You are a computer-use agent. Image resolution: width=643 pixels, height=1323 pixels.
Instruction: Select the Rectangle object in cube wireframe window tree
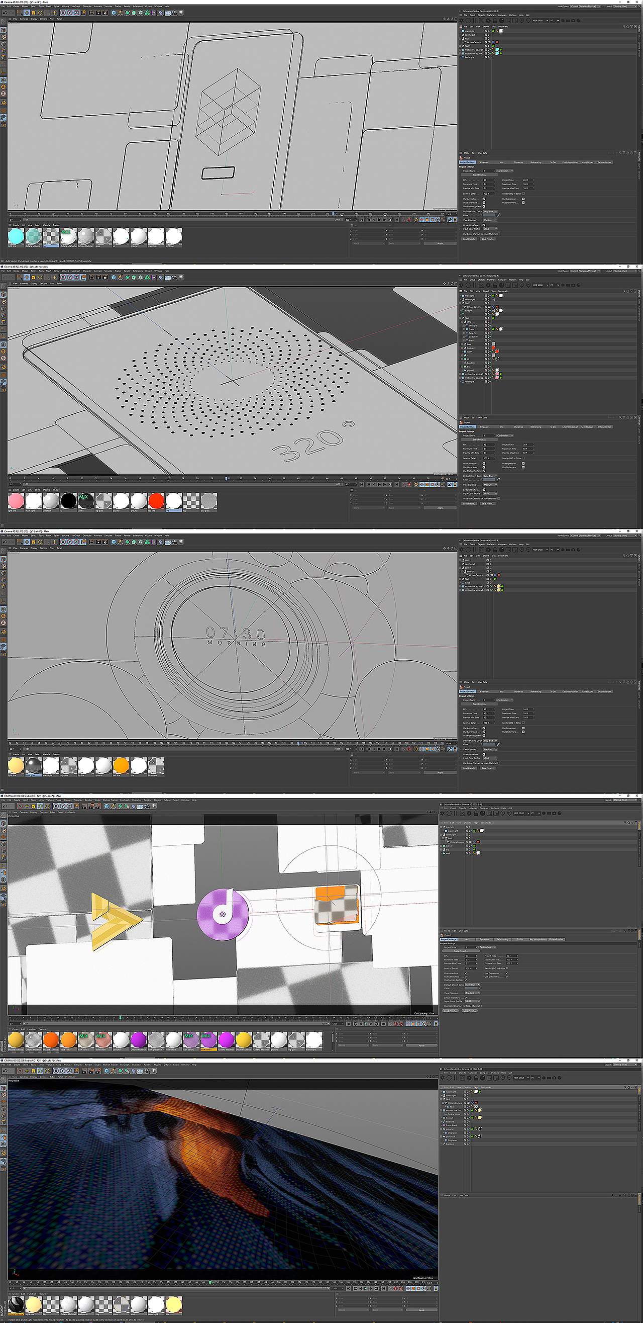tap(470, 57)
